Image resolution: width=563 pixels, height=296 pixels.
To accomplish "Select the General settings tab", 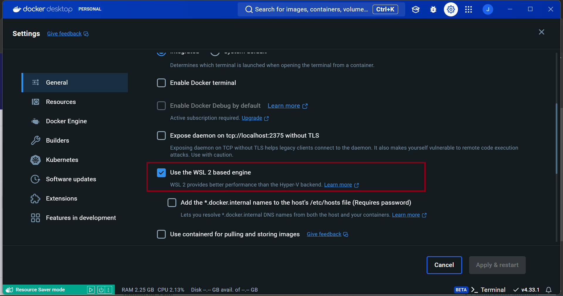I will (75, 83).
